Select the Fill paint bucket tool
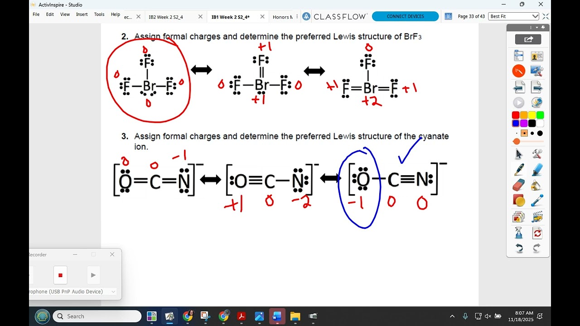 [537, 185]
